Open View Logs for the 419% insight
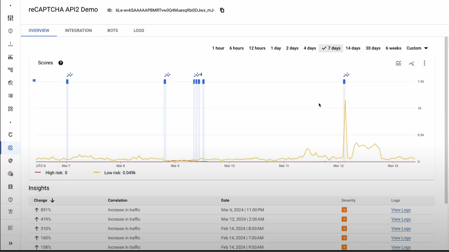 coord(401,219)
